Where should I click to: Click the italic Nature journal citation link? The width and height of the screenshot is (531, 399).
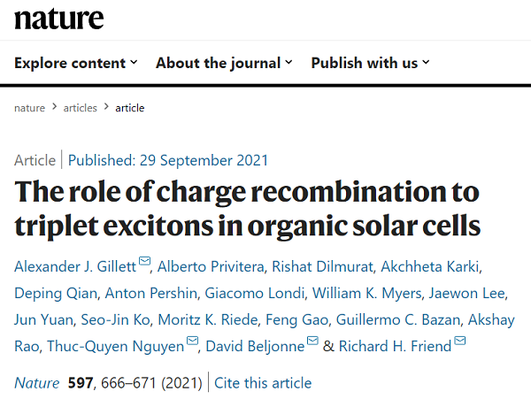tap(37, 383)
